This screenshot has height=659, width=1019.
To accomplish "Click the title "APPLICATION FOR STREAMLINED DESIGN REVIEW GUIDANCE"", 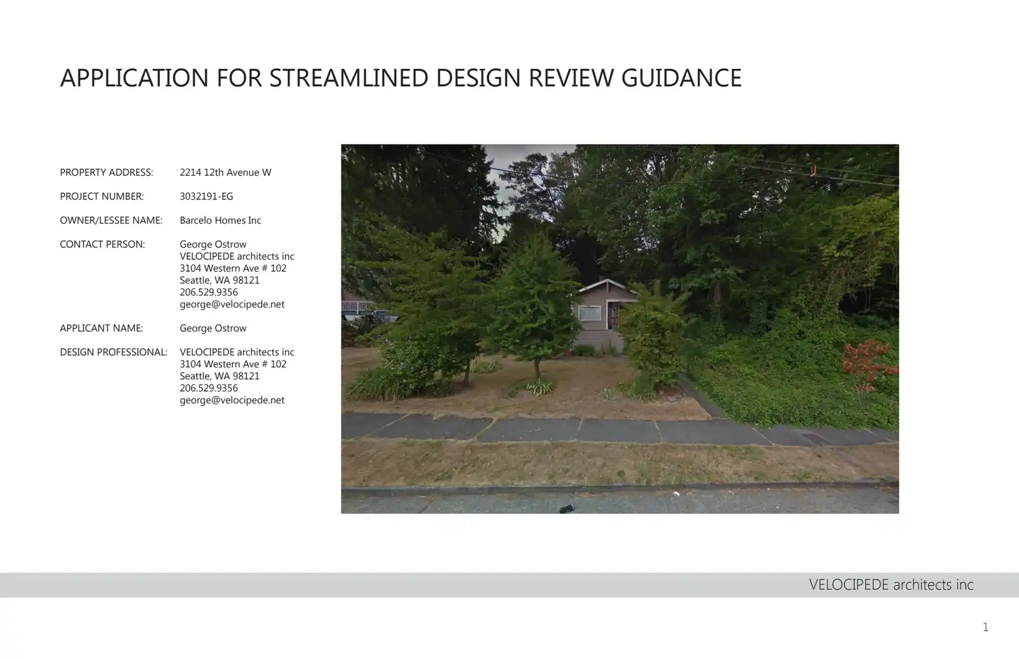I will pos(401,78).
